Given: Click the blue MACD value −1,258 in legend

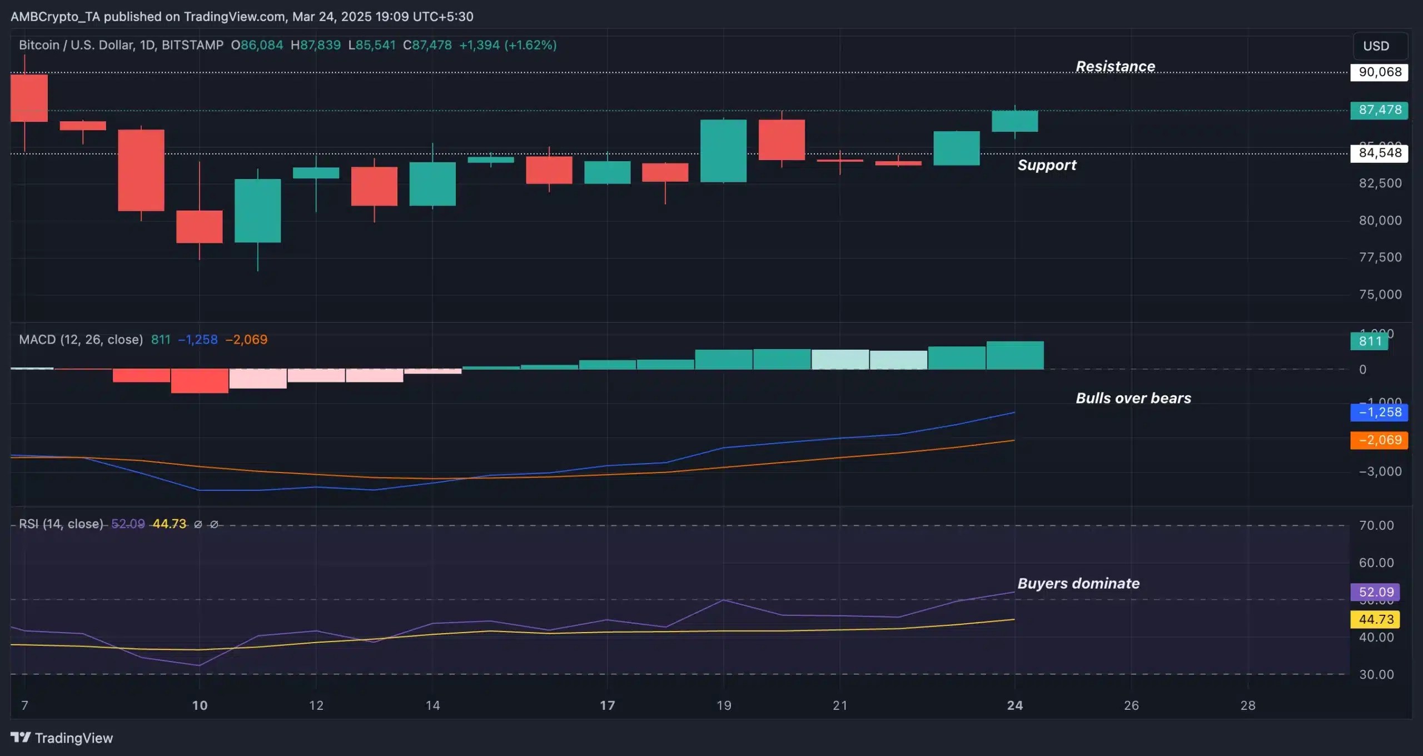Looking at the screenshot, I should click(197, 340).
